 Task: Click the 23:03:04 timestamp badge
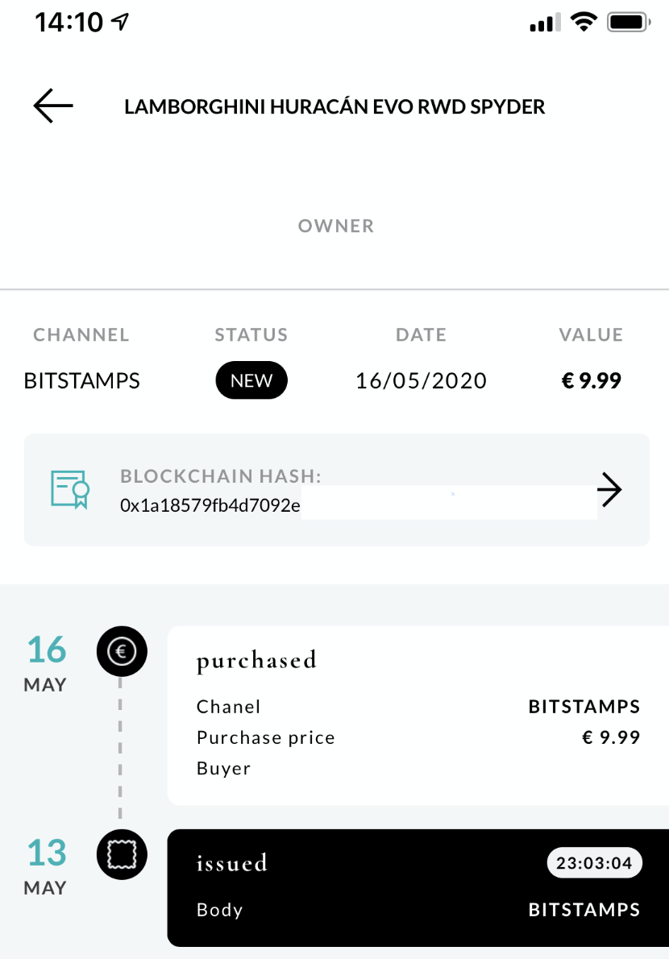(595, 862)
